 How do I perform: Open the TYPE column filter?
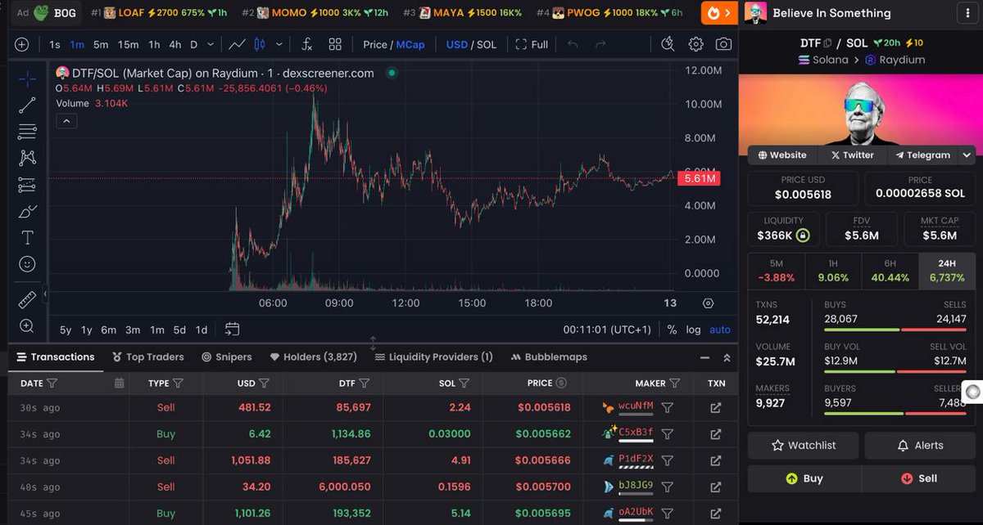click(x=178, y=383)
